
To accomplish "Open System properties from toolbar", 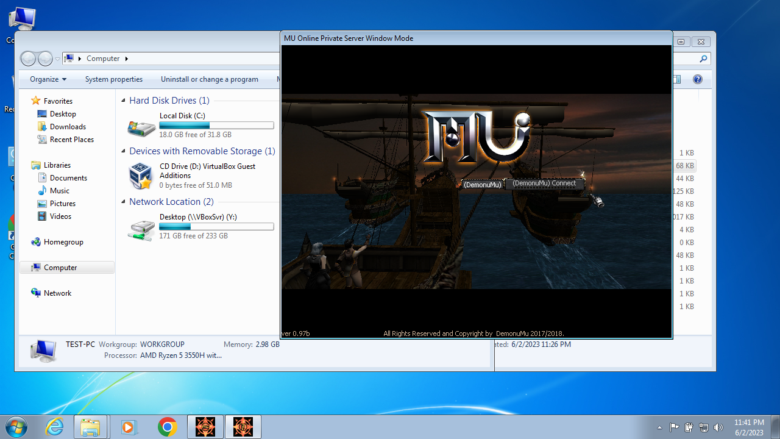I will pos(114,79).
